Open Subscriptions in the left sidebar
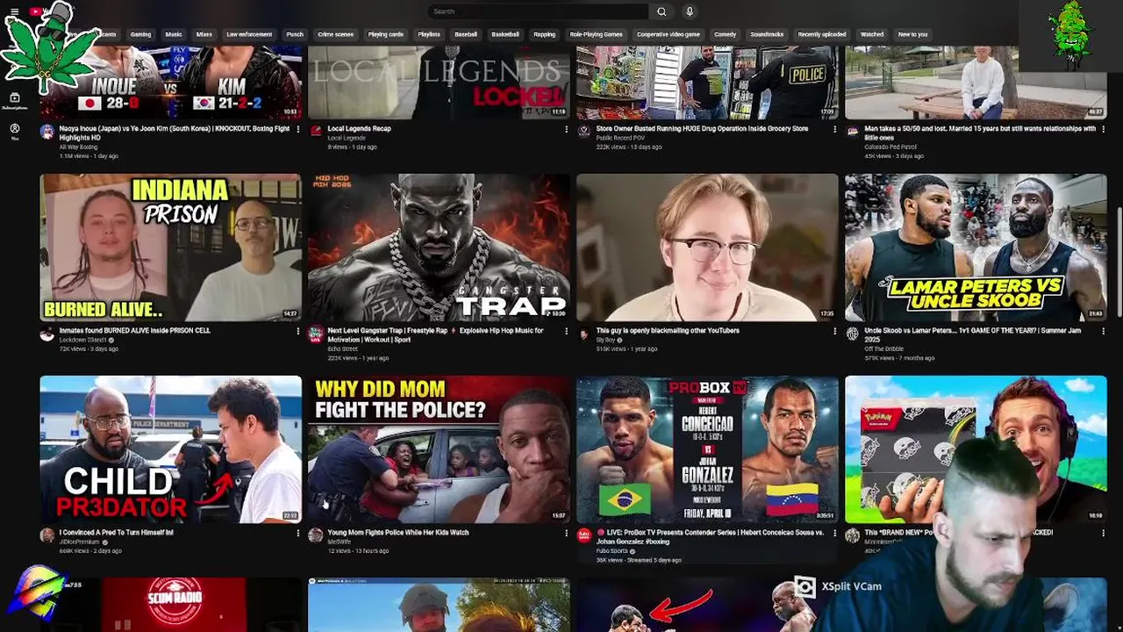The width and height of the screenshot is (1123, 632). (x=14, y=101)
